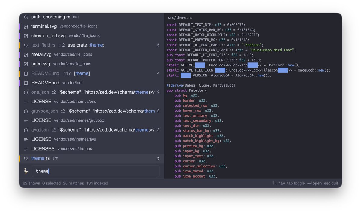Click the search input containing 'theme'
Screen dimensions: 361x213
96,171
